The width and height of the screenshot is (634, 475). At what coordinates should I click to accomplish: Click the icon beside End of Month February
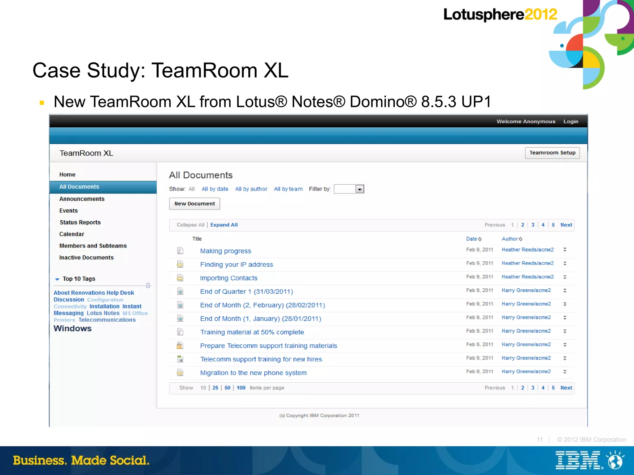click(x=180, y=305)
